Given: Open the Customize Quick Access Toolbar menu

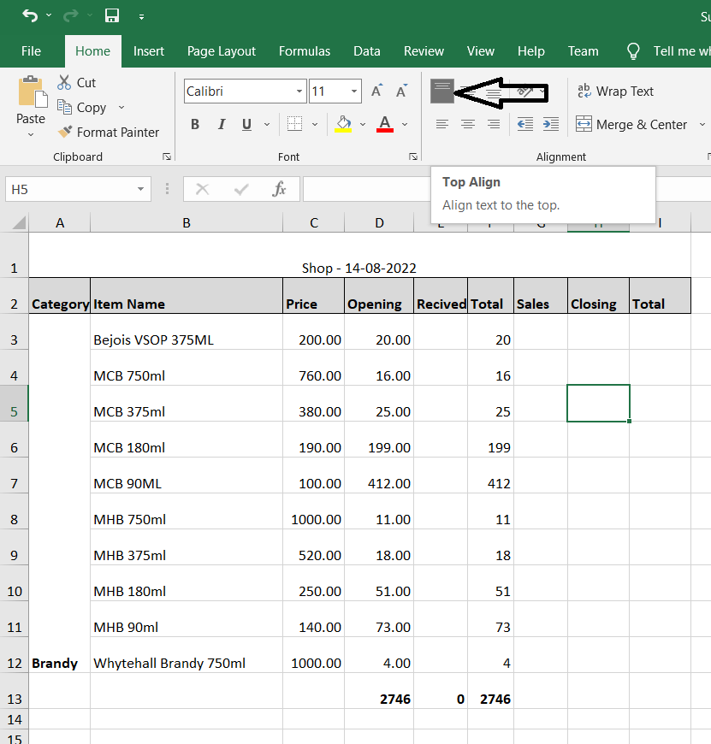Looking at the screenshot, I should point(141,17).
